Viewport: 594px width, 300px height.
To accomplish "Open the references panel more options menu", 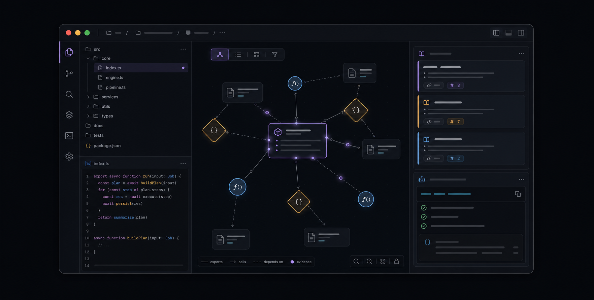I will 522,54.
